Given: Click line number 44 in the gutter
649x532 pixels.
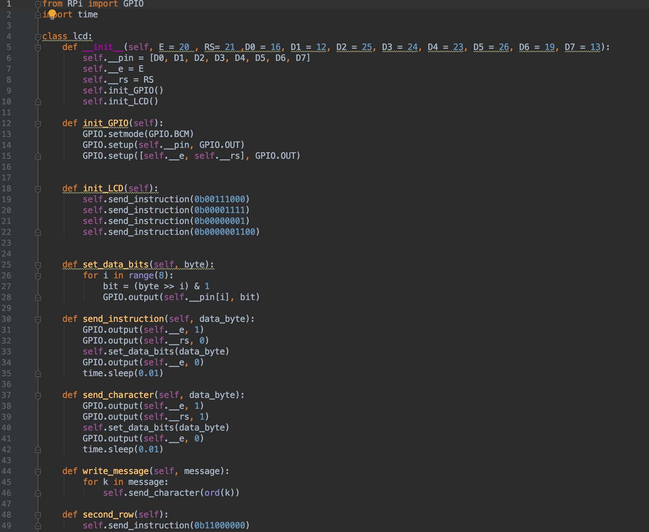Looking at the screenshot, I should coord(7,471).
